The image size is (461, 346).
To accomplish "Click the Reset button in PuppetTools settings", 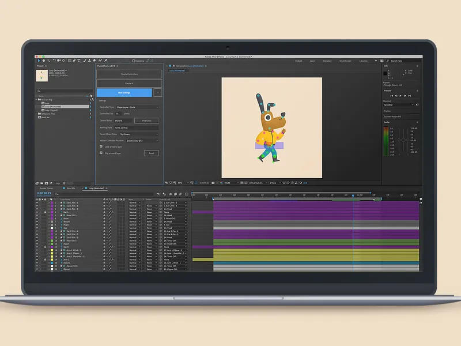I will [x=152, y=153].
